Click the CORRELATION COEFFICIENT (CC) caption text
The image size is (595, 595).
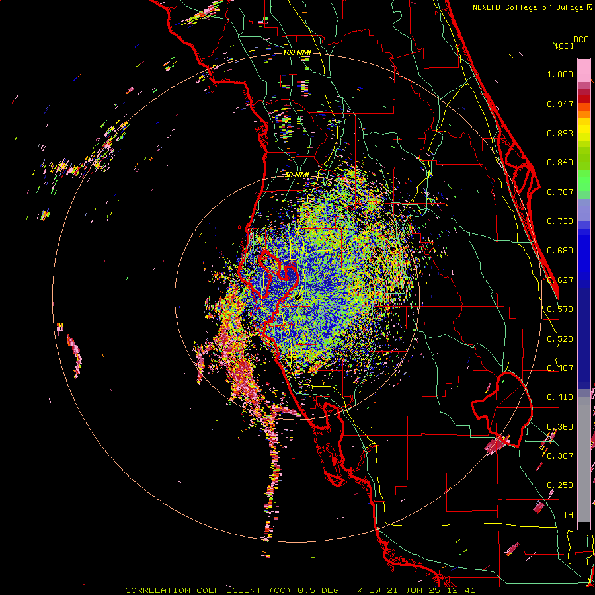click(x=208, y=590)
